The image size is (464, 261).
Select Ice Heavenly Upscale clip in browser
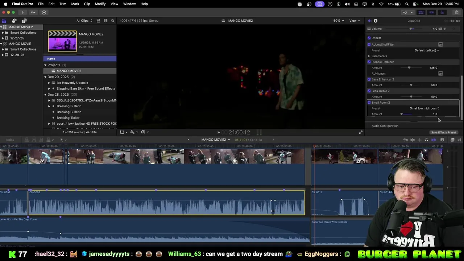point(72,83)
